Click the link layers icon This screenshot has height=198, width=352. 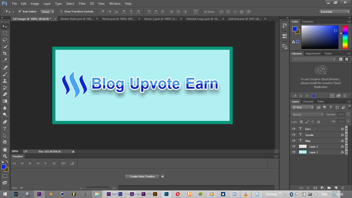click(301, 188)
